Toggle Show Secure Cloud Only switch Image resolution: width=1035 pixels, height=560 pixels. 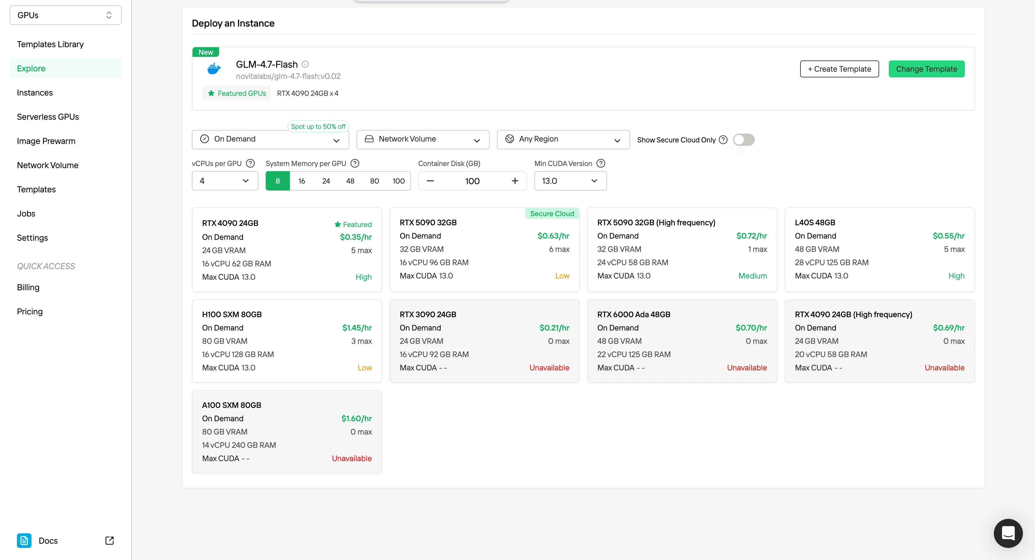click(744, 140)
